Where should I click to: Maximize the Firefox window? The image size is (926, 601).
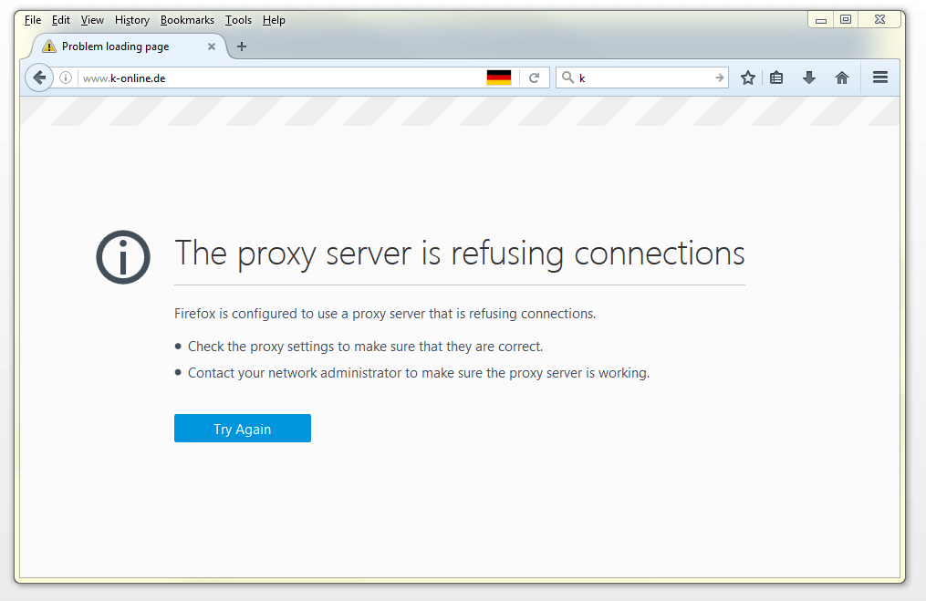point(846,20)
